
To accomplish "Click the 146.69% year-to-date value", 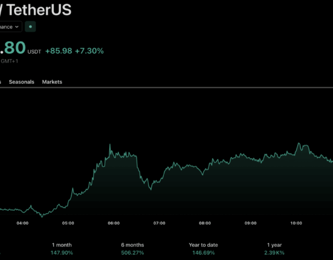I will tap(204, 253).
